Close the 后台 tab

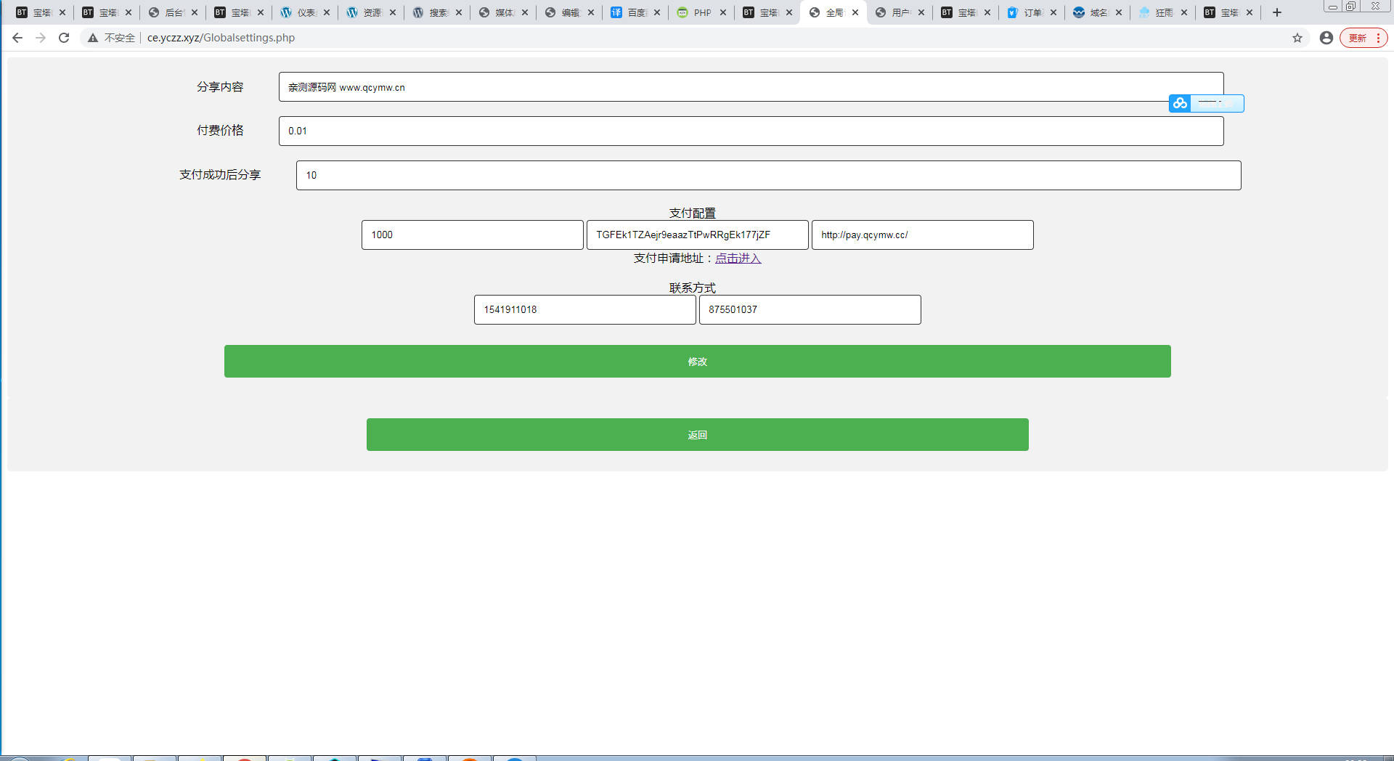coord(195,12)
